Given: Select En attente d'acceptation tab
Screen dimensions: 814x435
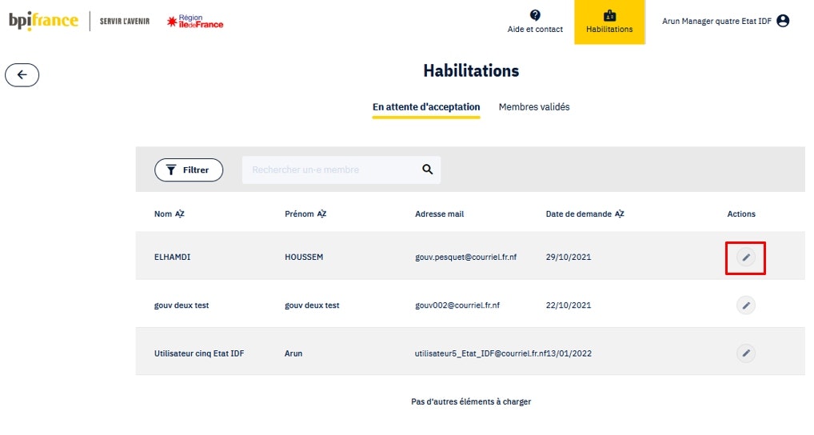Looking at the screenshot, I should (426, 107).
